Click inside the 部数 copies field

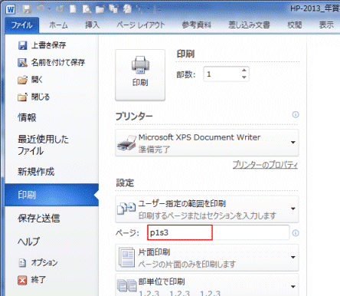click(x=221, y=74)
